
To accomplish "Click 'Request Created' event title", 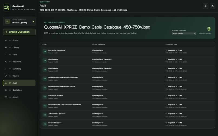I will 55,123.
